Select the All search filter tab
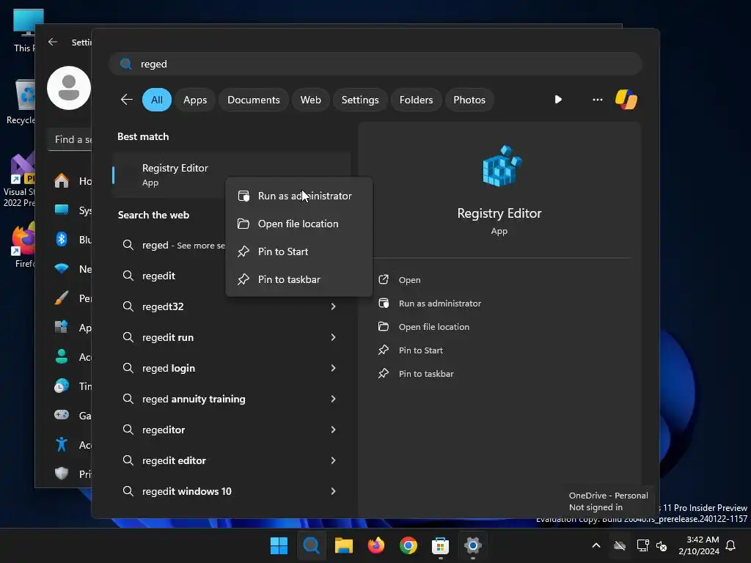The height and width of the screenshot is (563, 751). click(157, 100)
